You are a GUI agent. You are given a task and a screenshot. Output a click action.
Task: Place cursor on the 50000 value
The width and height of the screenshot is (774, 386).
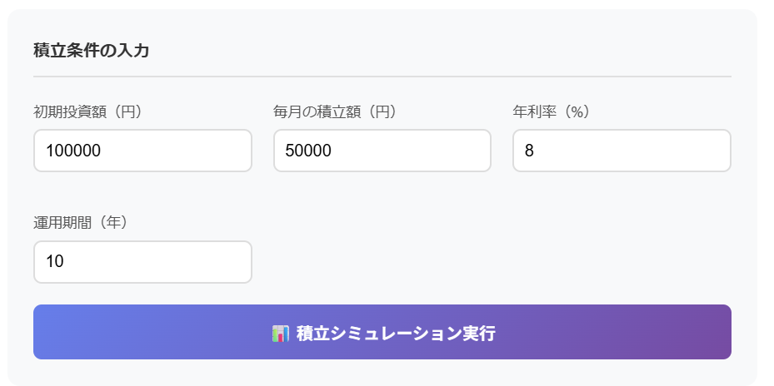308,151
